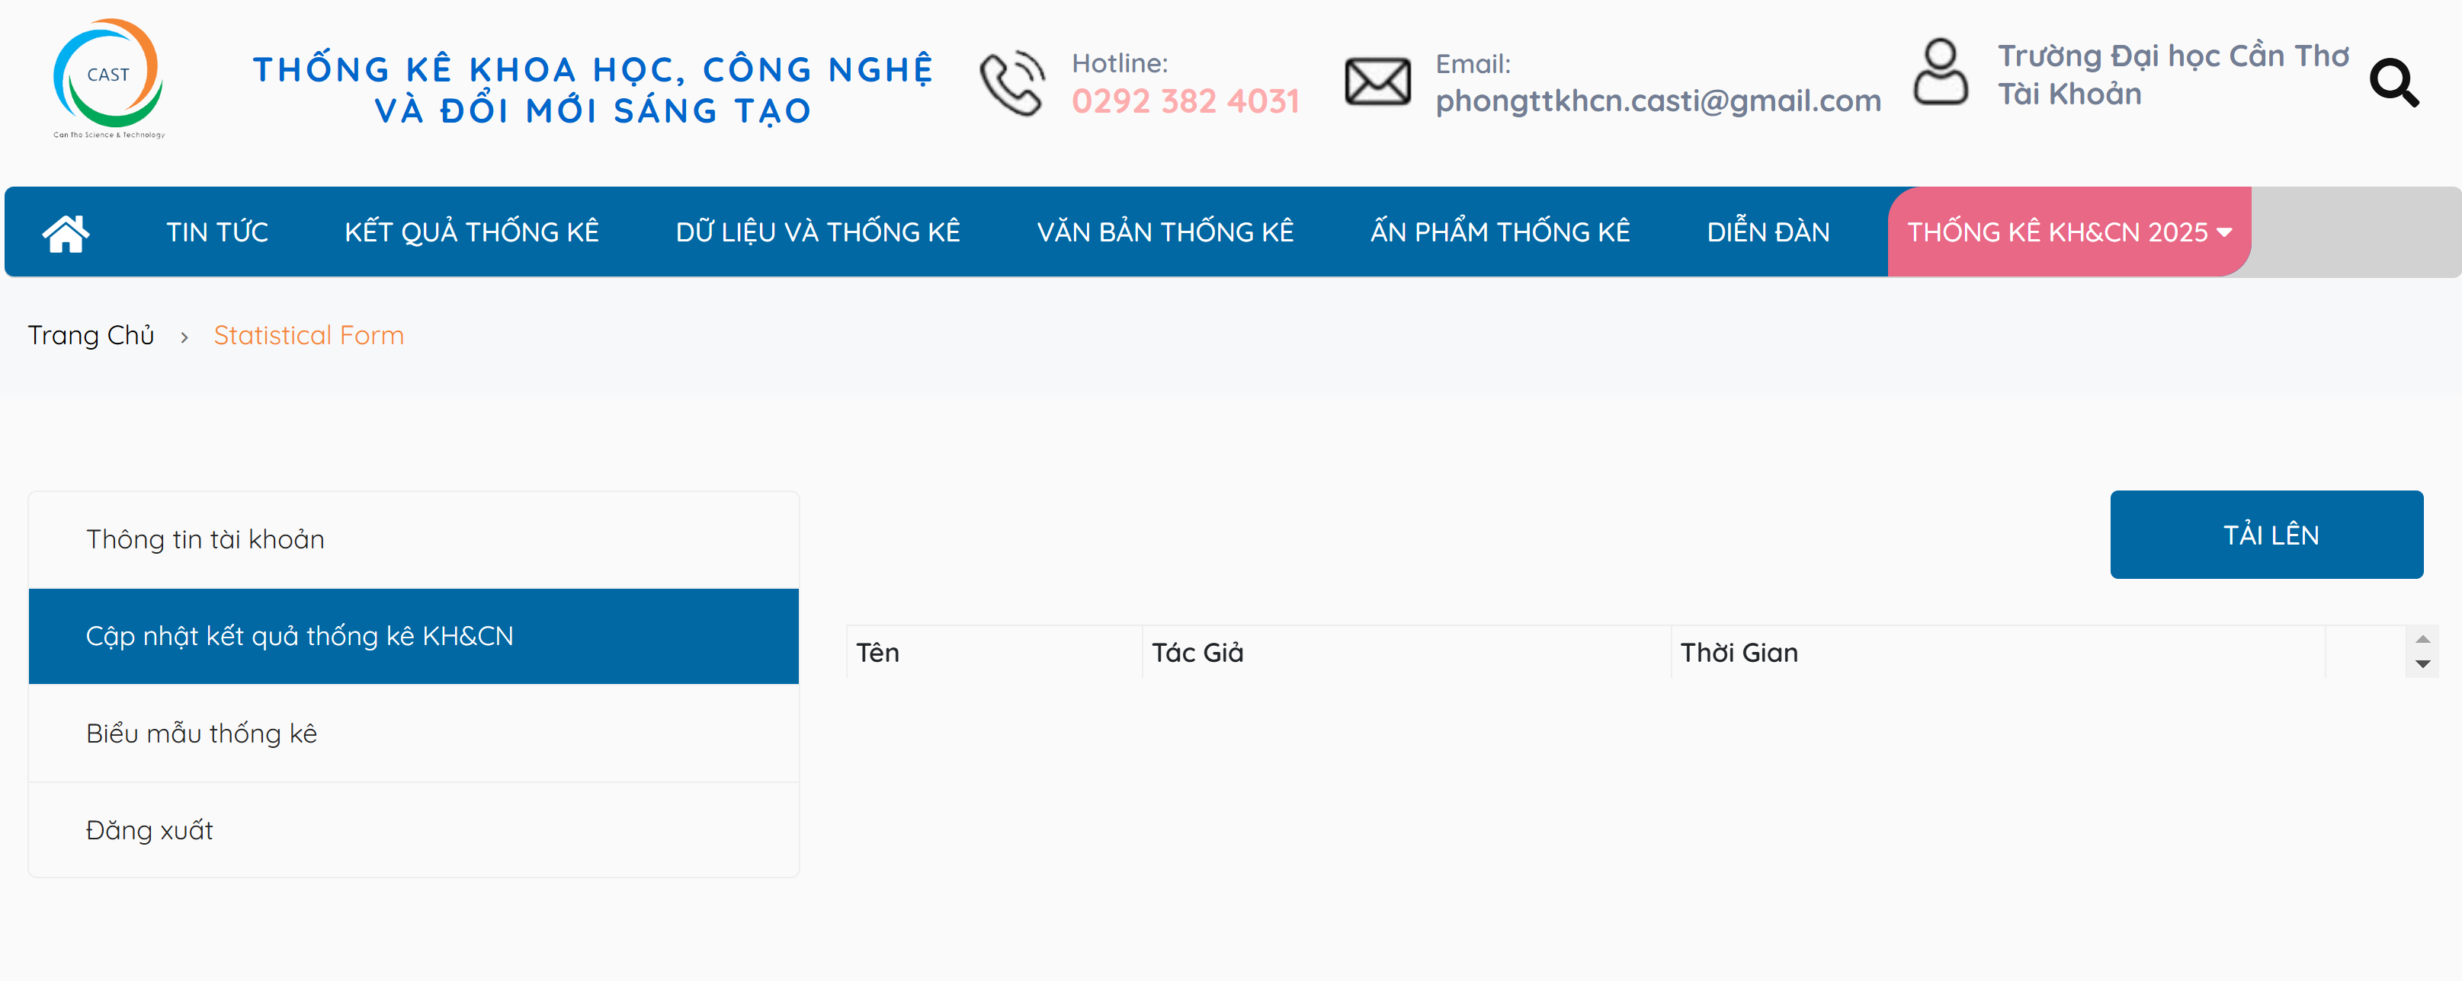Click the TẢI LÊN upload button
Image resolution: width=2462 pixels, height=981 pixels.
(2266, 535)
